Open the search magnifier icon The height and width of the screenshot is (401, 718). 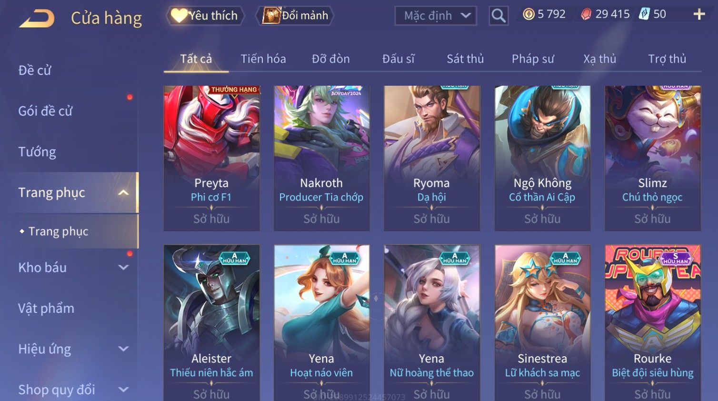pyautogui.click(x=499, y=16)
